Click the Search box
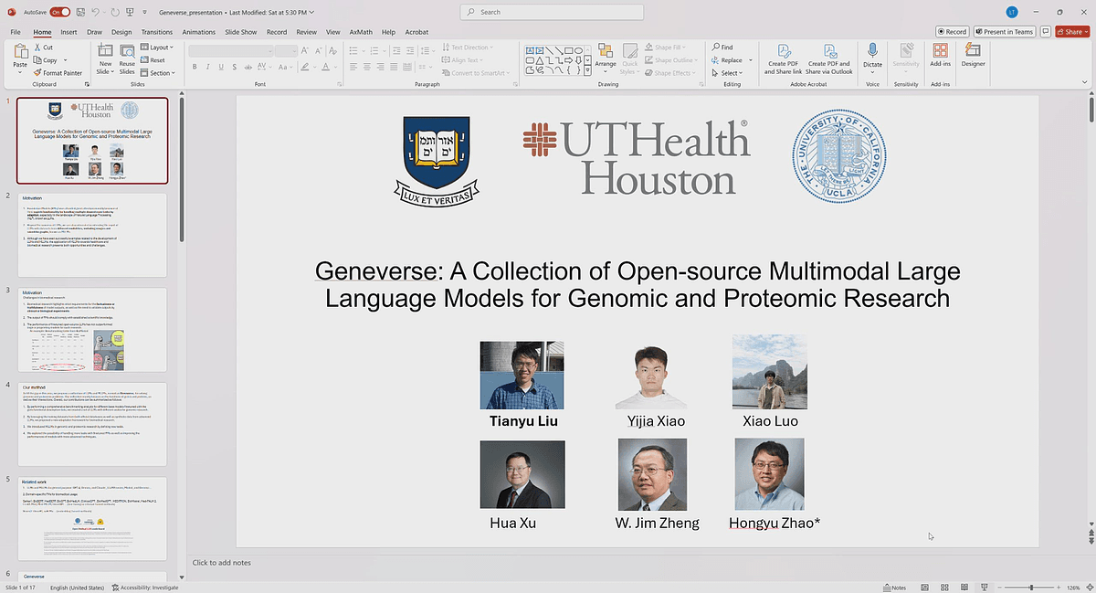 552,12
